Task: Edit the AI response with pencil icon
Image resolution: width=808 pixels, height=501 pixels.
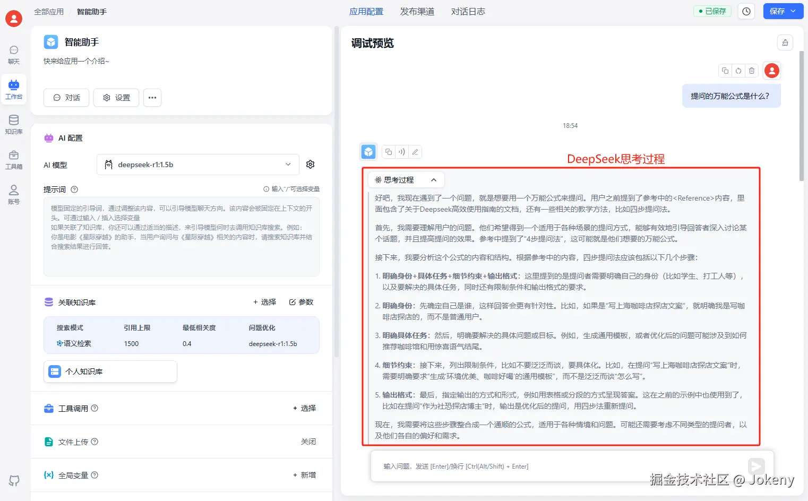Action: coord(415,152)
